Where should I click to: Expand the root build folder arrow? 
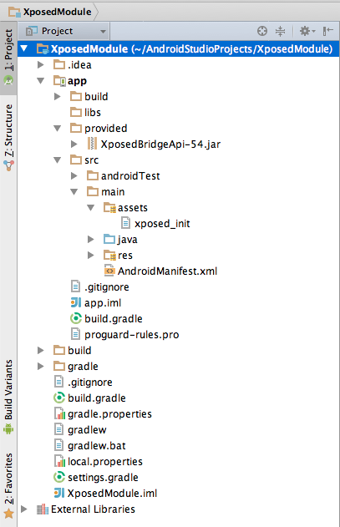click(41, 350)
